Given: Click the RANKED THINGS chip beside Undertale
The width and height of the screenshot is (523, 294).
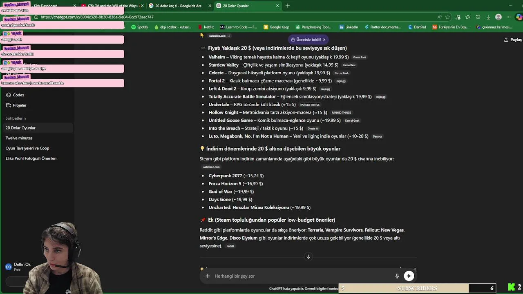Looking at the screenshot, I should pyautogui.click(x=310, y=105).
